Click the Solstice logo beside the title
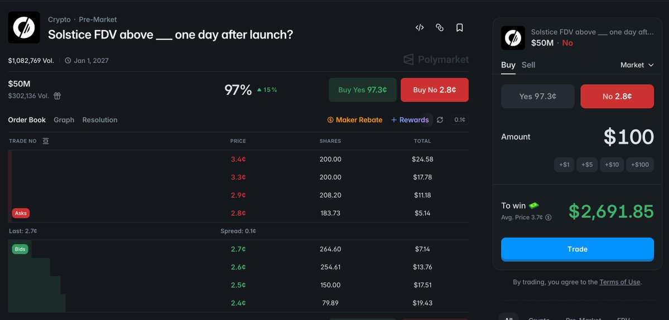 (x=24, y=27)
